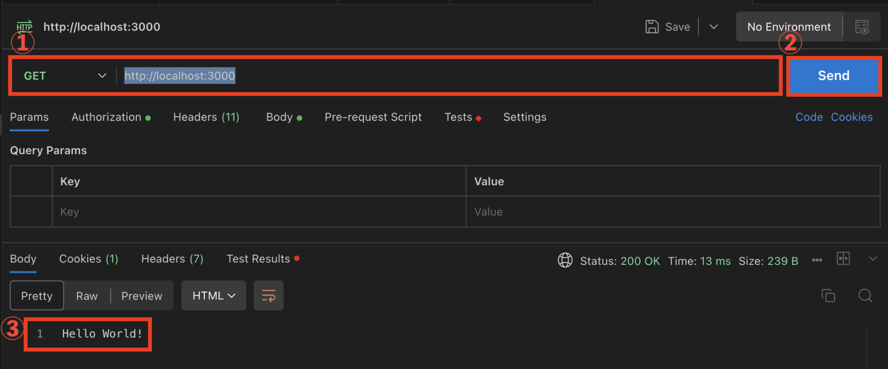Click the Save floppy disk icon
This screenshot has height=369, width=888.
(652, 27)
